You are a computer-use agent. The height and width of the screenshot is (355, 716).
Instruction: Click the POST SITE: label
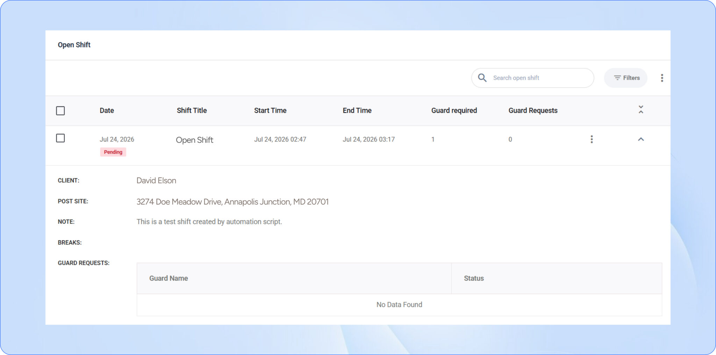click(x=73, y=201)
